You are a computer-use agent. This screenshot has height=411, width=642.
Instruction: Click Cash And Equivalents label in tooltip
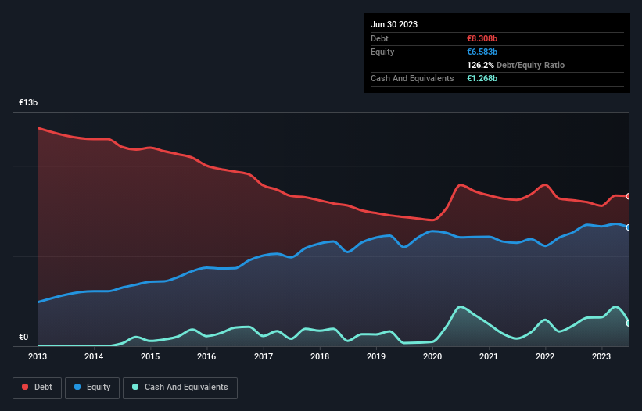412,78
